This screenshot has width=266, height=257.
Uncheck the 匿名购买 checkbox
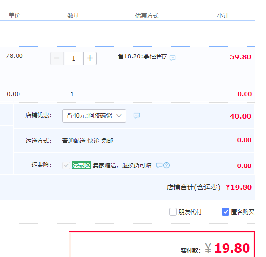pyautogui.click(x=226, y=212)
